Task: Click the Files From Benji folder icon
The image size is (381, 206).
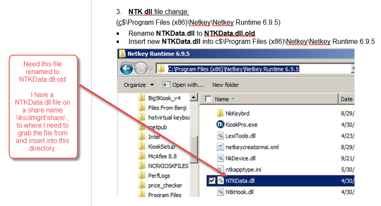Action: (x=142, y=107)
